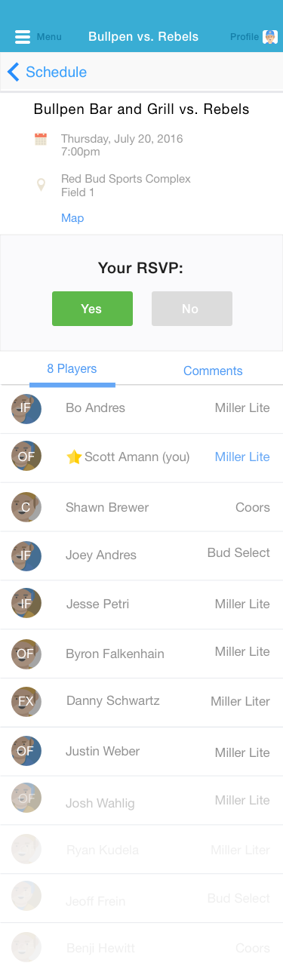Viewport: 283px width, 966px height.
Task: Go back using the Schedule chevron
Action: coord(13,72)
